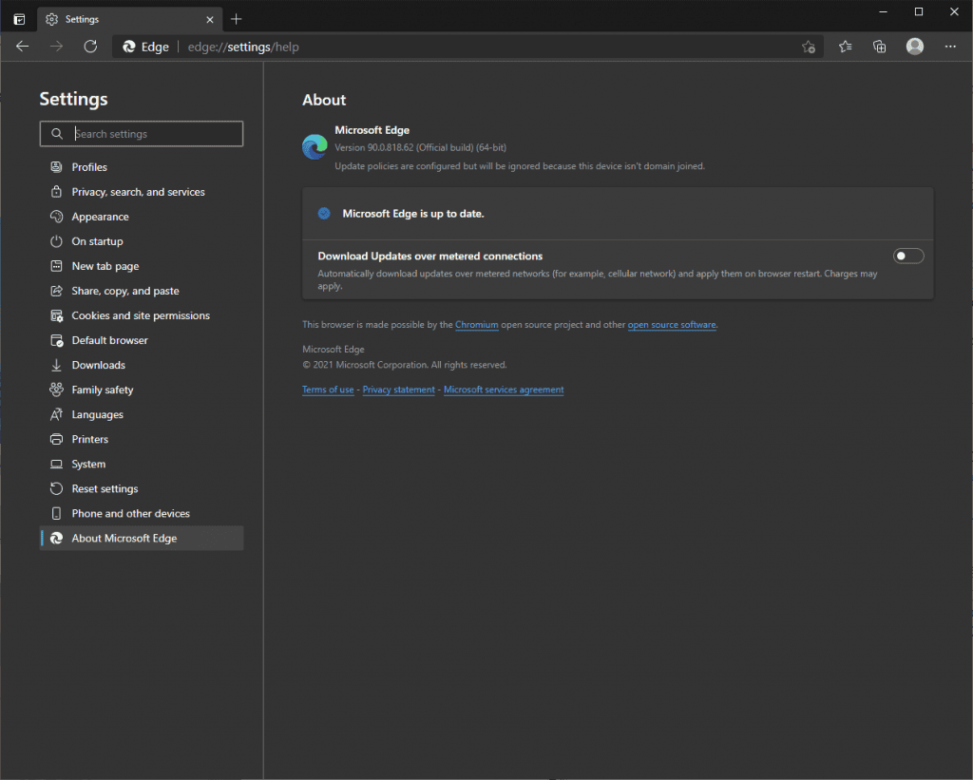973x780 pixels.
Task: Open the open source software link
Action: coord(672,325)
